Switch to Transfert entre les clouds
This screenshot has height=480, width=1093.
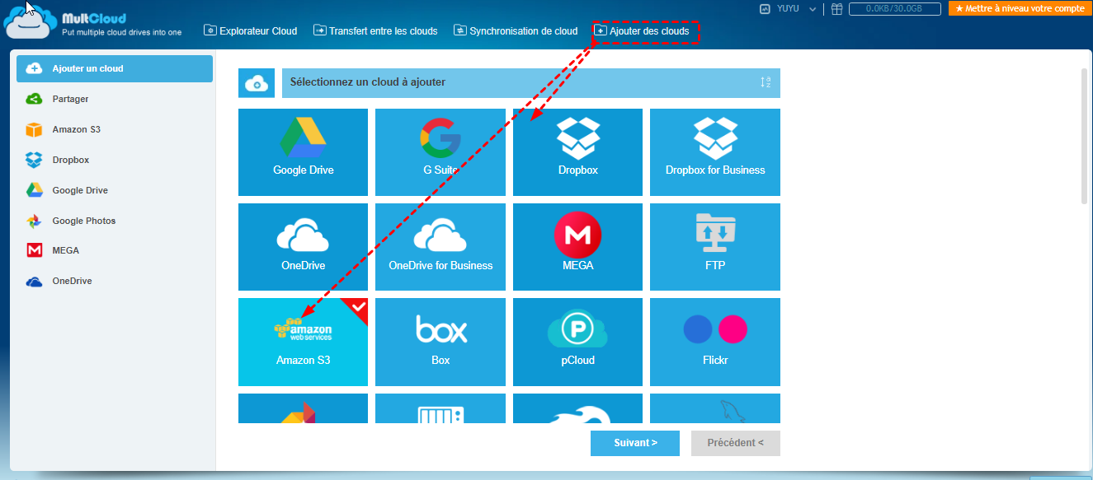(375, 30)
